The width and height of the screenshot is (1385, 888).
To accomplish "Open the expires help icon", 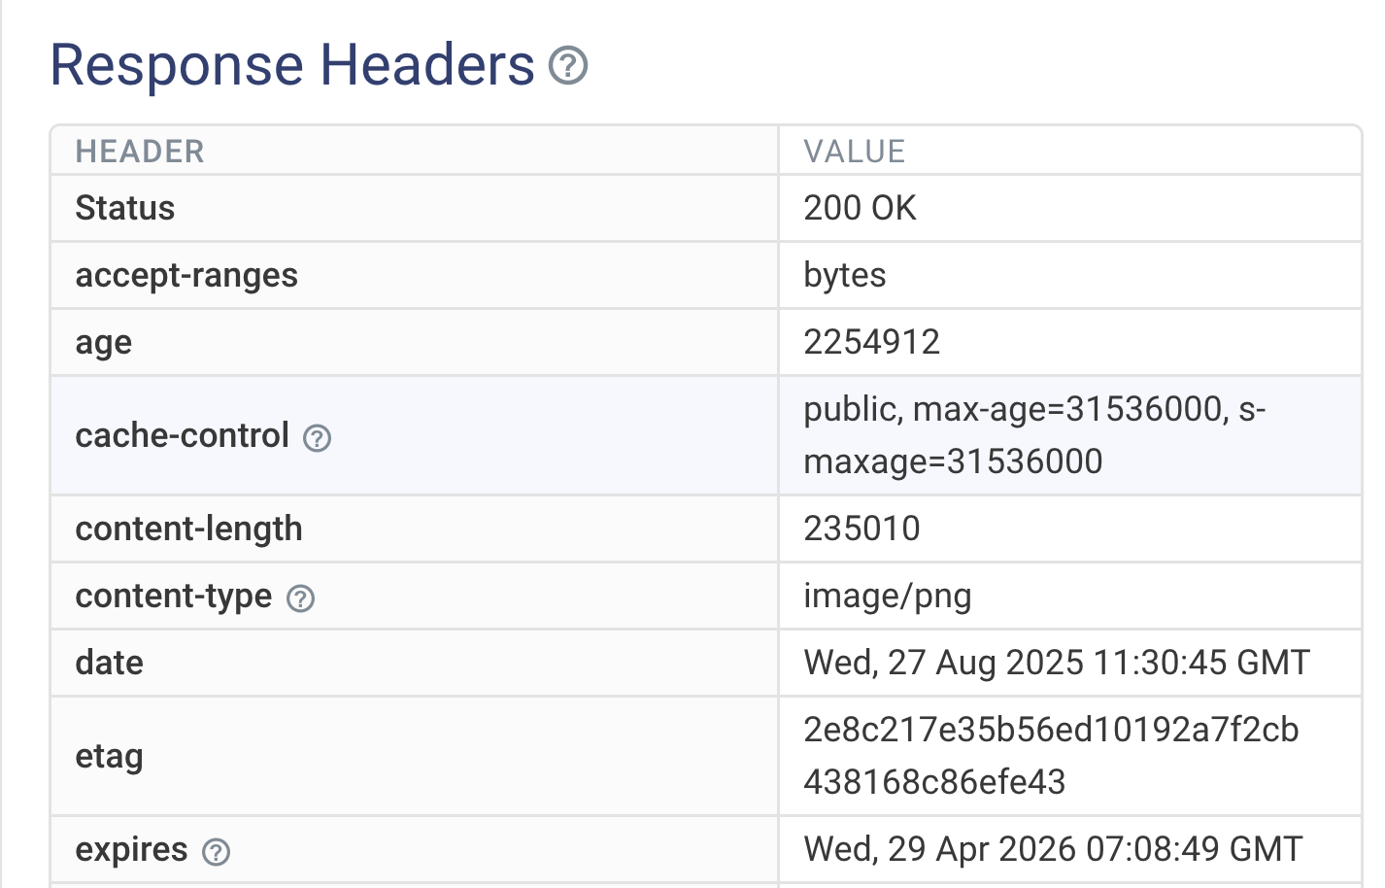I will (216, 852).
